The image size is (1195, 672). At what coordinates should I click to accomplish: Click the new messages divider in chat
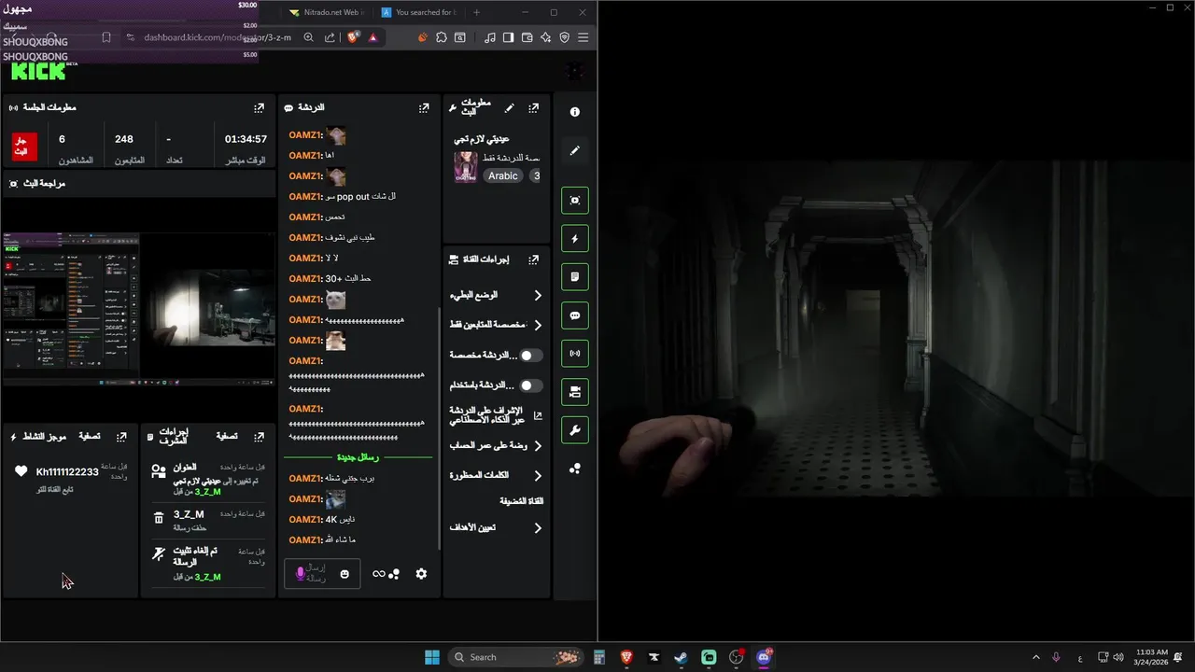[358, 457]
